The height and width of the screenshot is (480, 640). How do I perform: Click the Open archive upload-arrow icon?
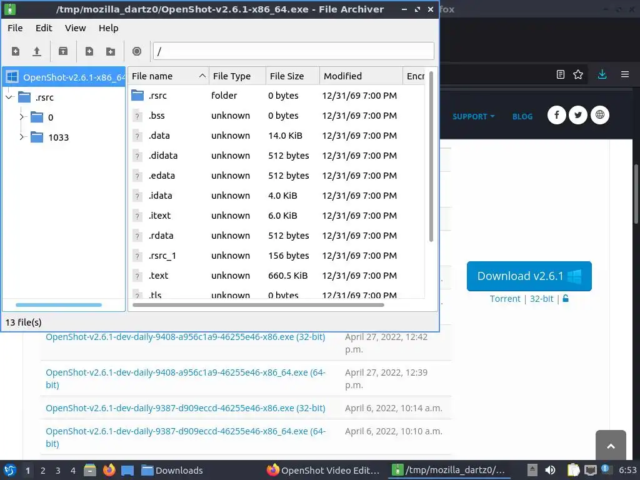tap(37, 51)
